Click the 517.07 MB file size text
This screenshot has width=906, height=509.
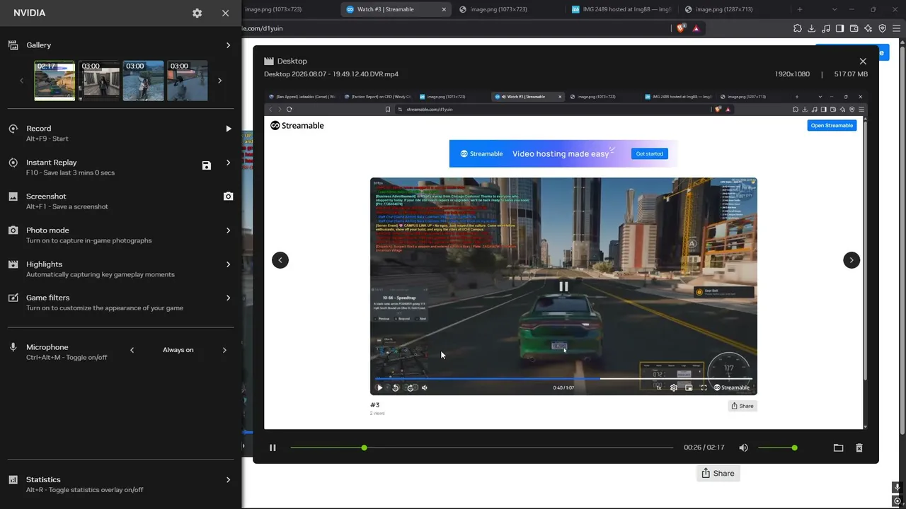(x=851, y=74)
